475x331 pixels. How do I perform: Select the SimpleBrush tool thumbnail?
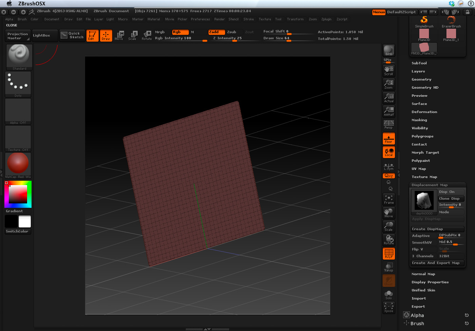pyautogui.click(x=424, y=22)
